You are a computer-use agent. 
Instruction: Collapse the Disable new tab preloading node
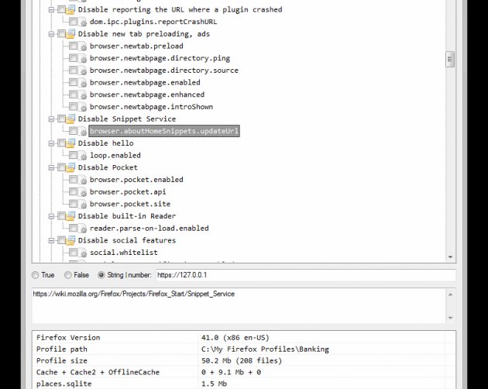(51, 34)
